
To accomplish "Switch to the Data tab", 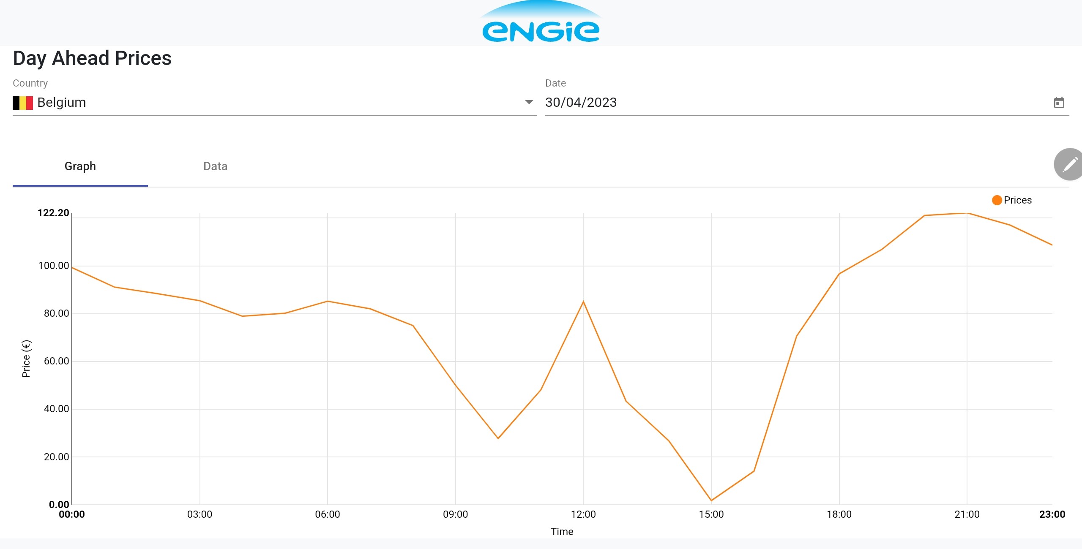I will (x=215, y=166).
